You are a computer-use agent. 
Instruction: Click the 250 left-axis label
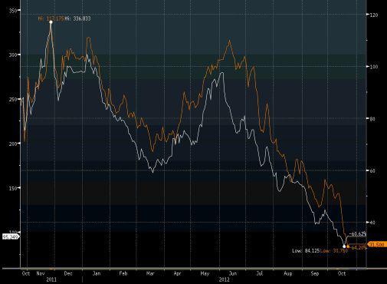pos(13,99)
